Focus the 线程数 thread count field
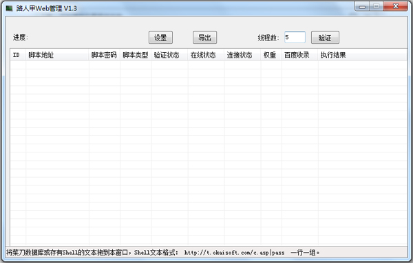 click(x=295, y=37)
